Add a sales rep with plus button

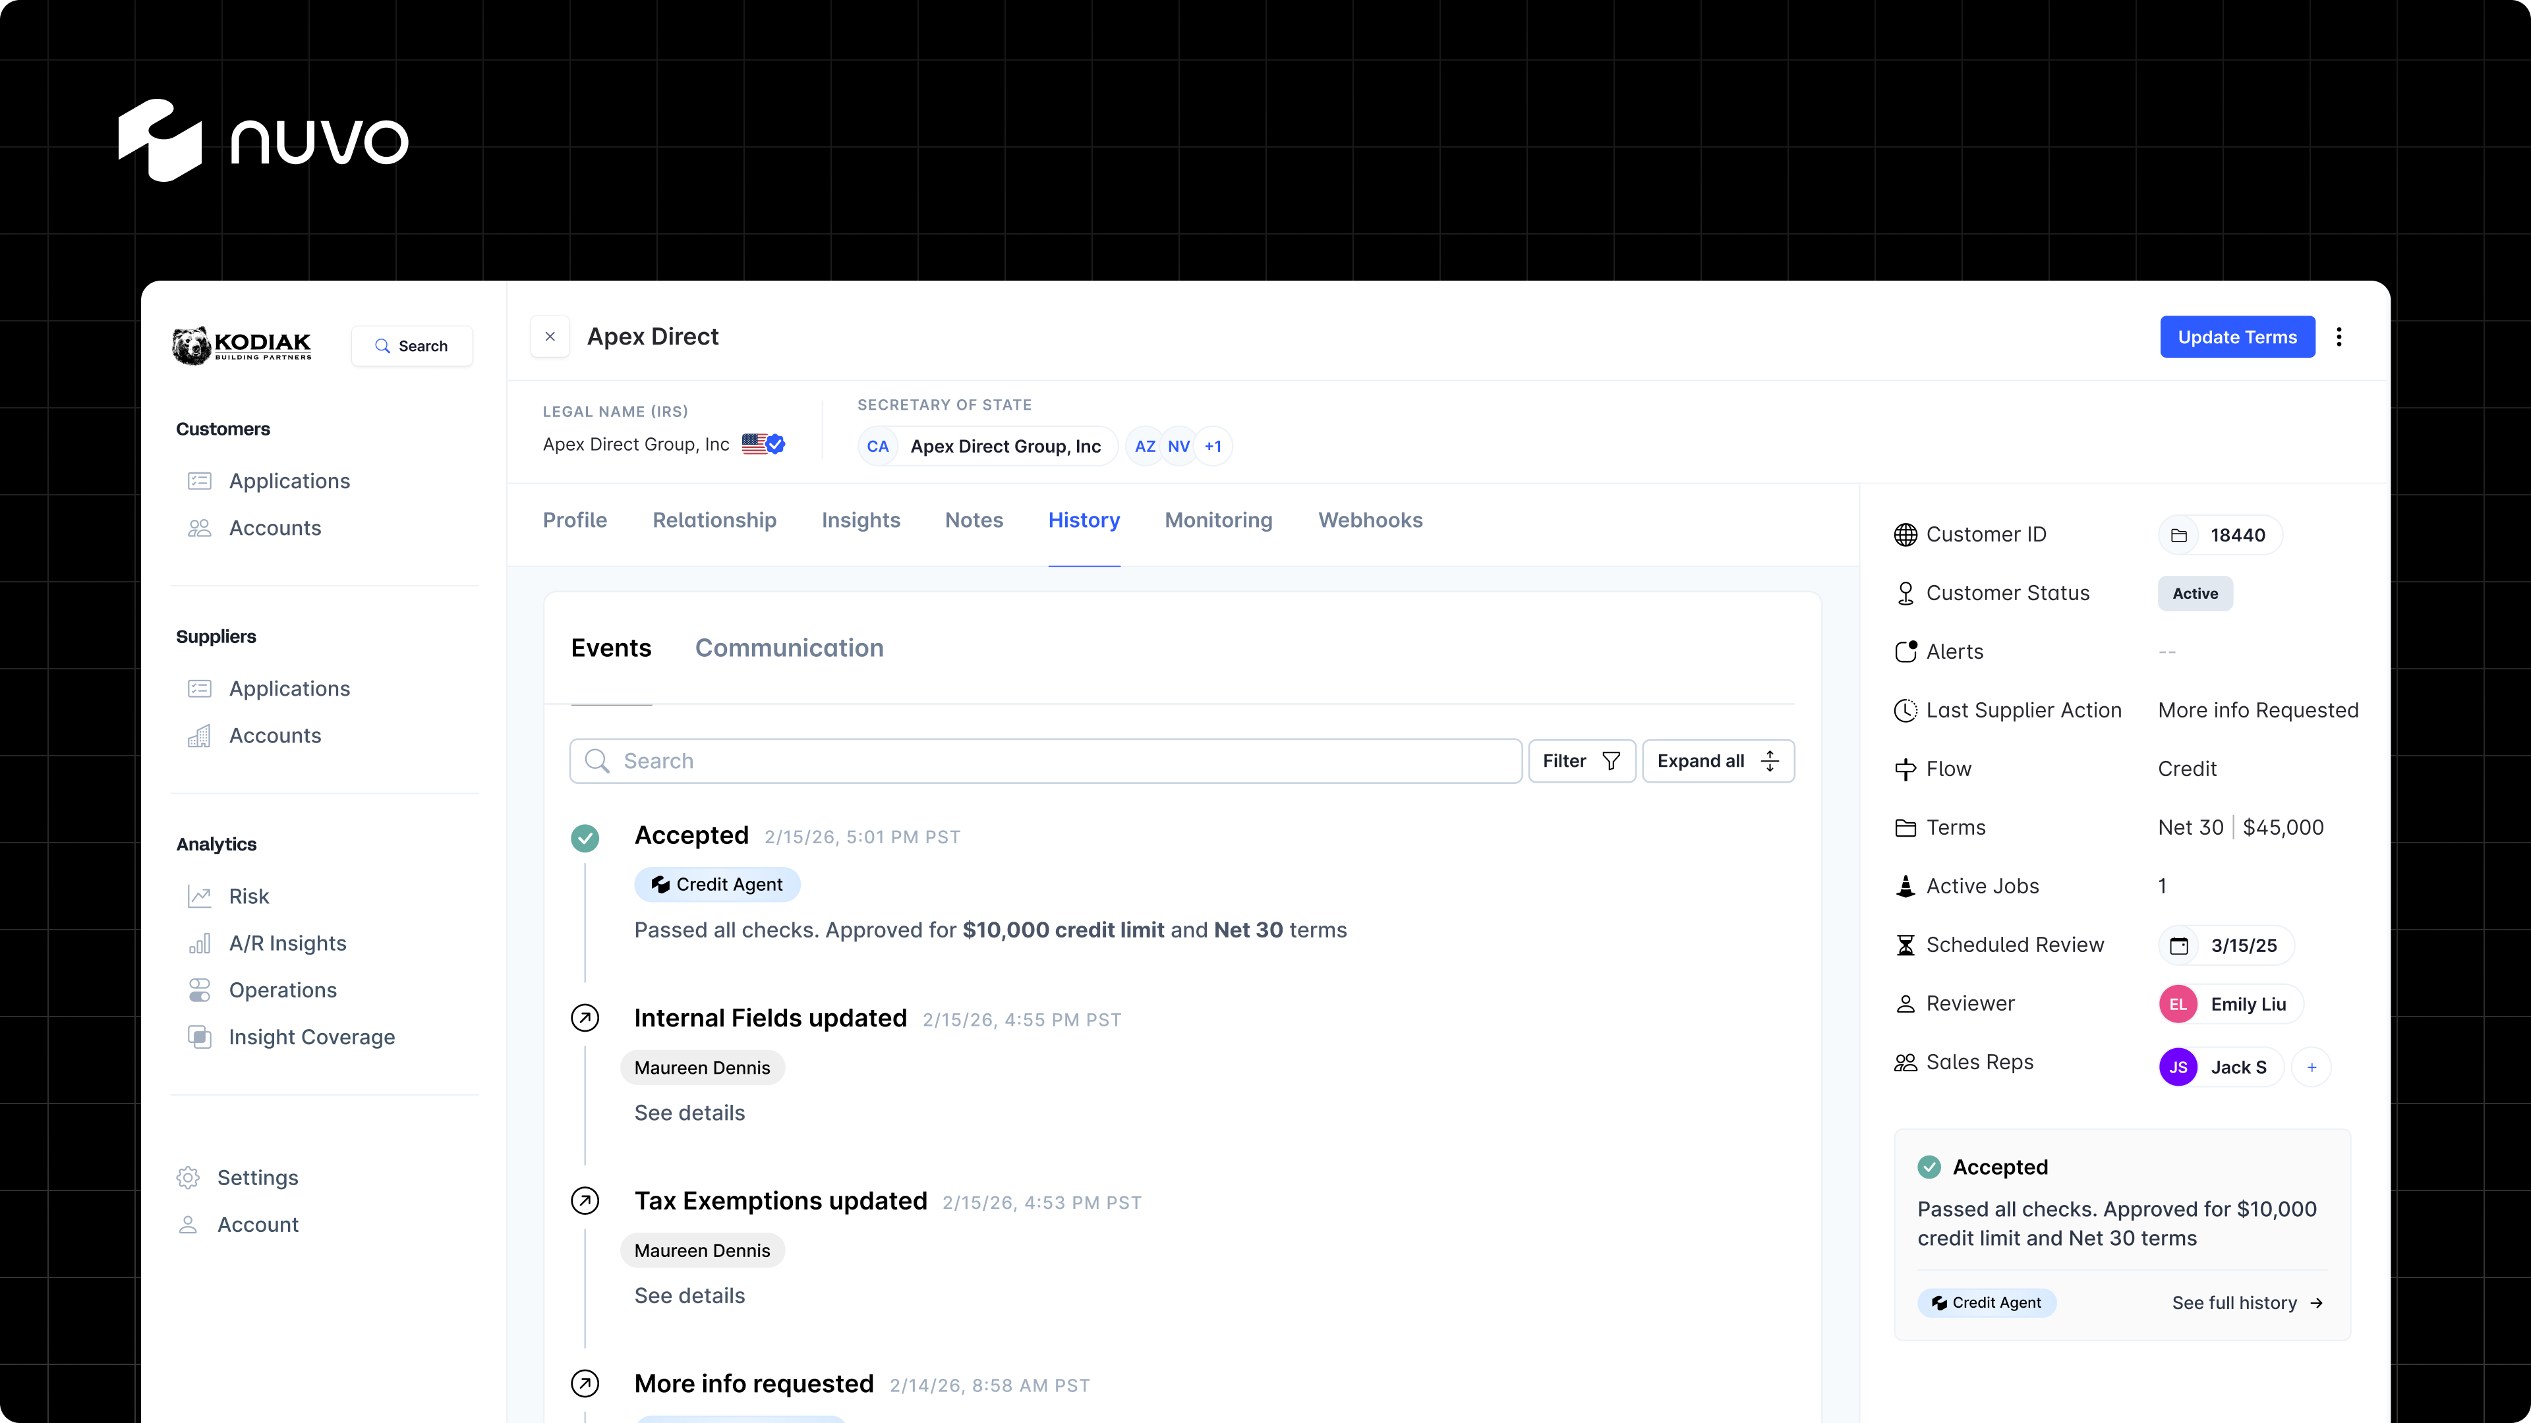tap(2312, 1067)
